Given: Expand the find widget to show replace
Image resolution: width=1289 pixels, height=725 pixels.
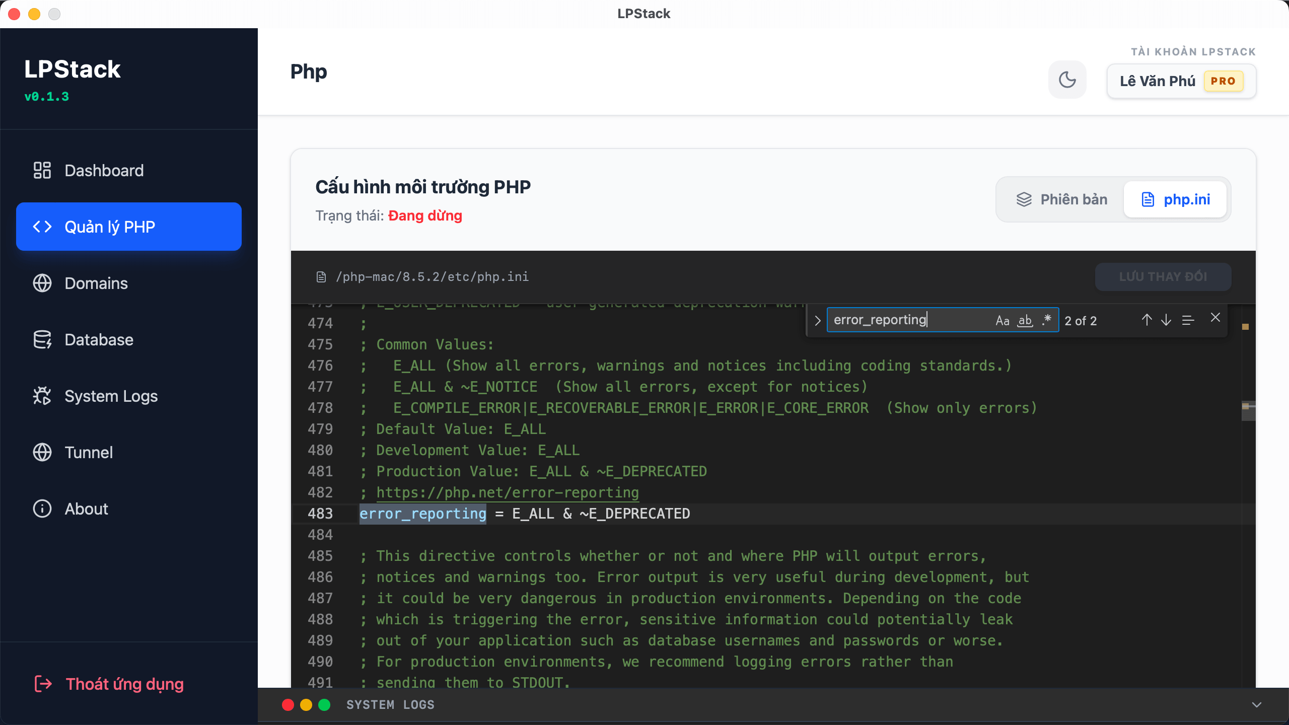Looking at the screenshot, I should point(818,320).
